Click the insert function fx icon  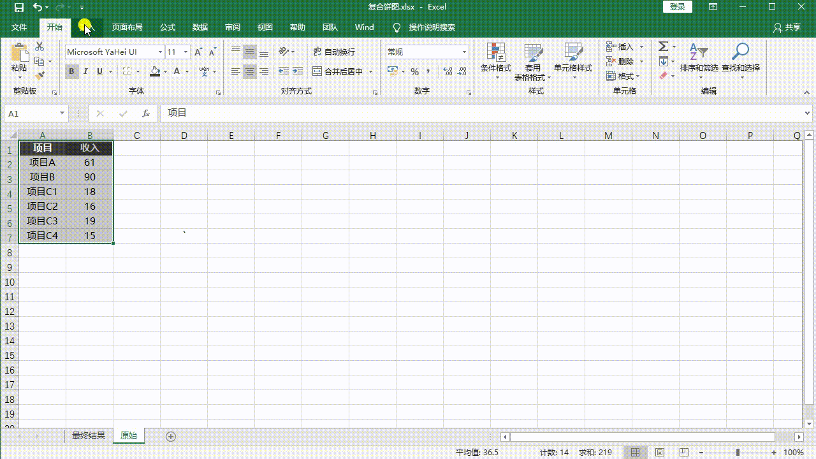pyautogui.click(x=146, y=113)
